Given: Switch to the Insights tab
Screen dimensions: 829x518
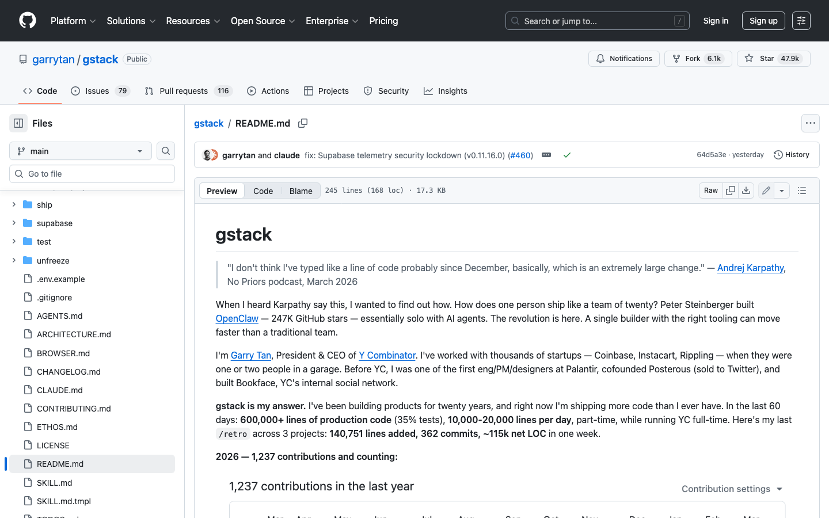Looking at the screenshot, I should coord(446,91).
